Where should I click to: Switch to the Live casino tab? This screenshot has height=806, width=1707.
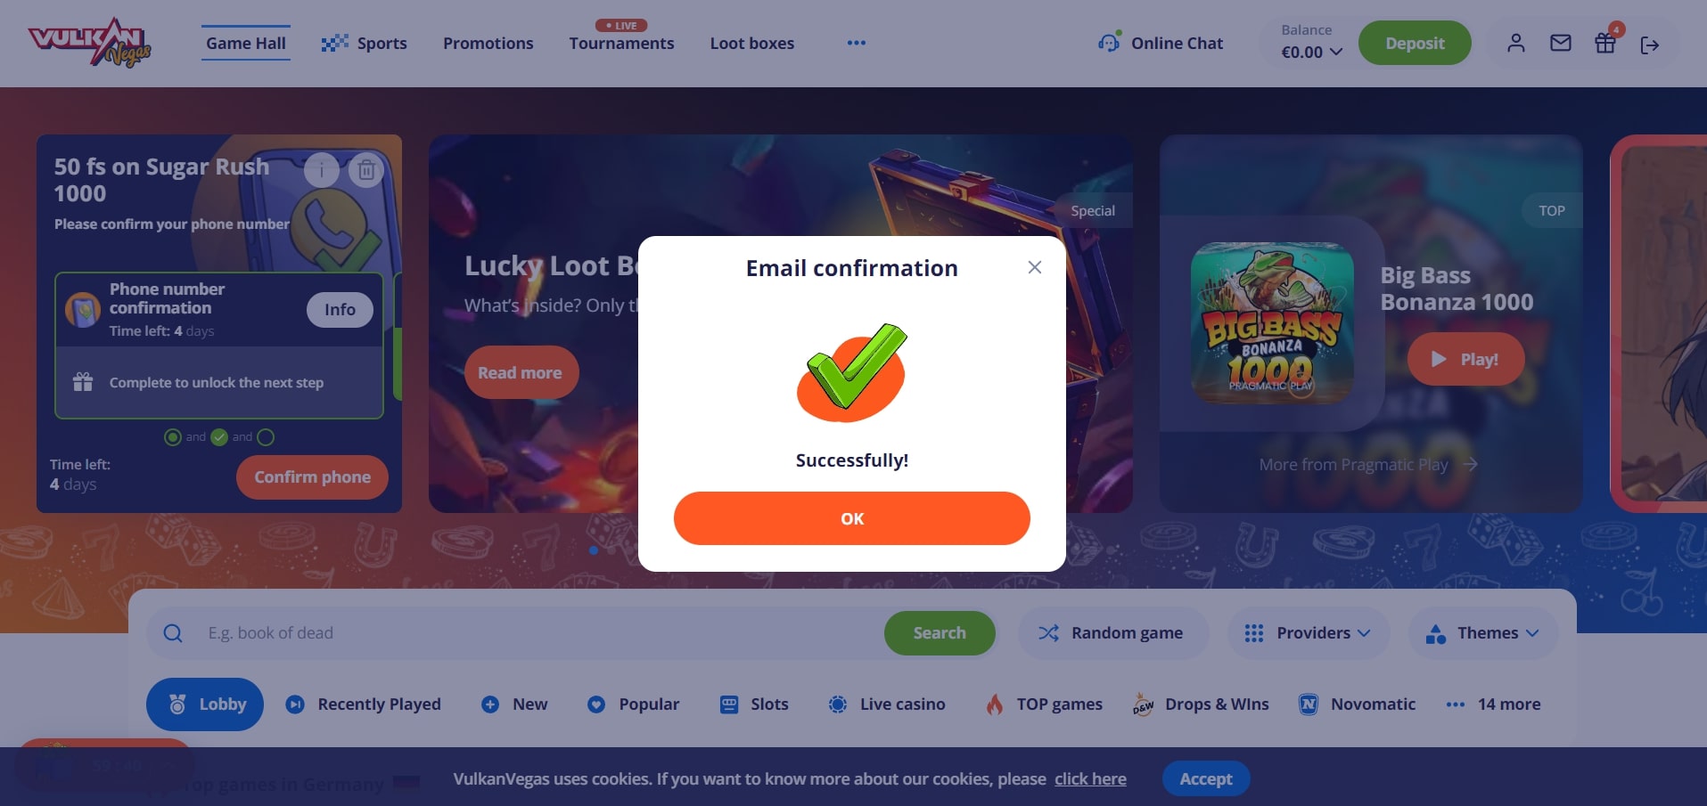click(887, 704)
